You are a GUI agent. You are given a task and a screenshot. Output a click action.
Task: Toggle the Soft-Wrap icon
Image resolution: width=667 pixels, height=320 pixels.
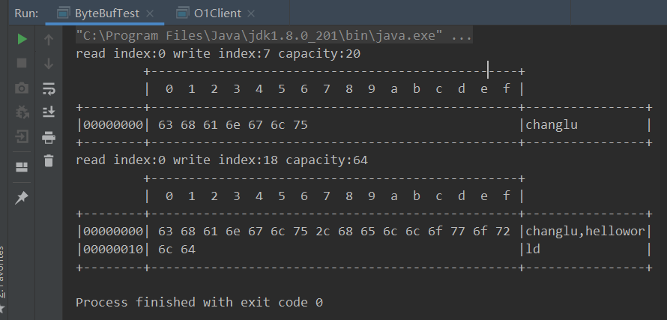49,89
